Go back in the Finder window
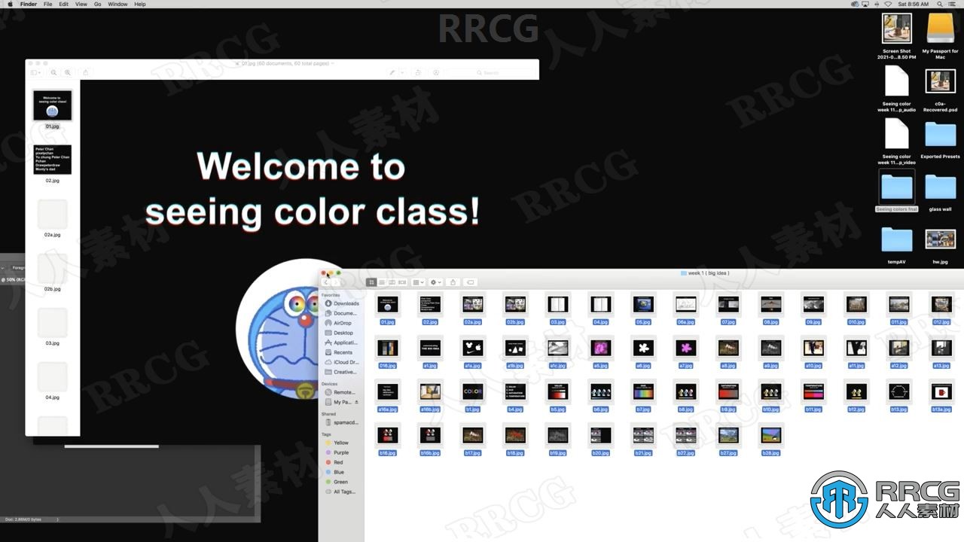Image resolution: width=964 pixels, height=542 pixels. tap(326, 282)
